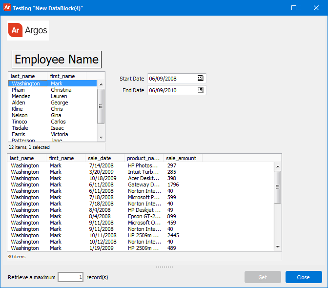Image resolution: width=328 pixels, height=288 pixels.
Task: Click the panel splitter grip dots
Action: pyautogui.click(x=164, y=267)
